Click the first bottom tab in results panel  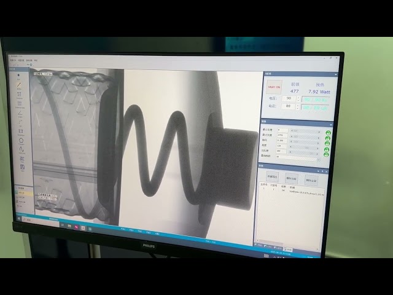tap(259, 245)
